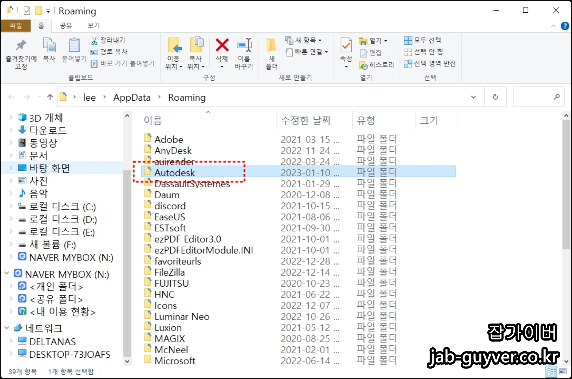Select DELTANAS under 네트워크
The height and width of the screenshot is (379, 572).
(x=52, y=342)
